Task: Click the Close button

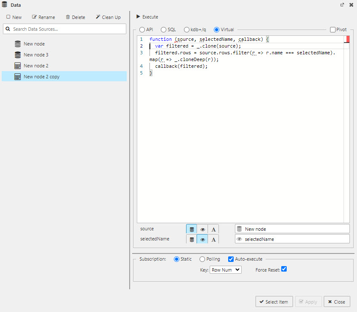Action: 337,301
